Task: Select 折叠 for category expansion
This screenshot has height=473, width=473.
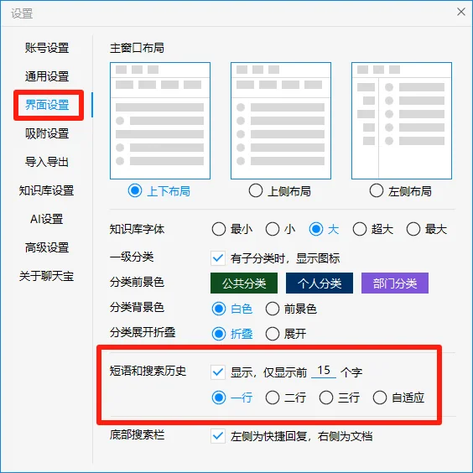Action: [219, 334]
